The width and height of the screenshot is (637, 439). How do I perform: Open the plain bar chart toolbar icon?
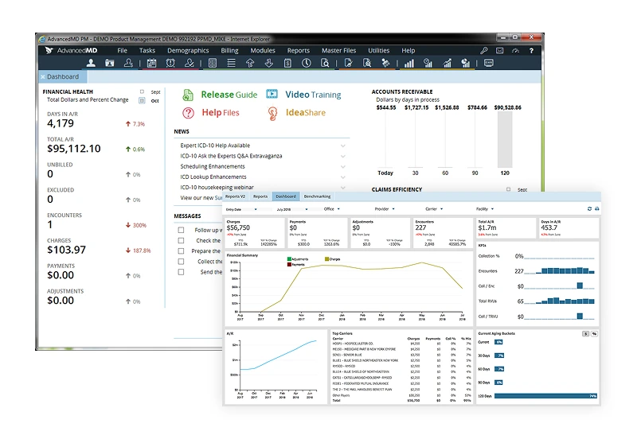[409, 63]
